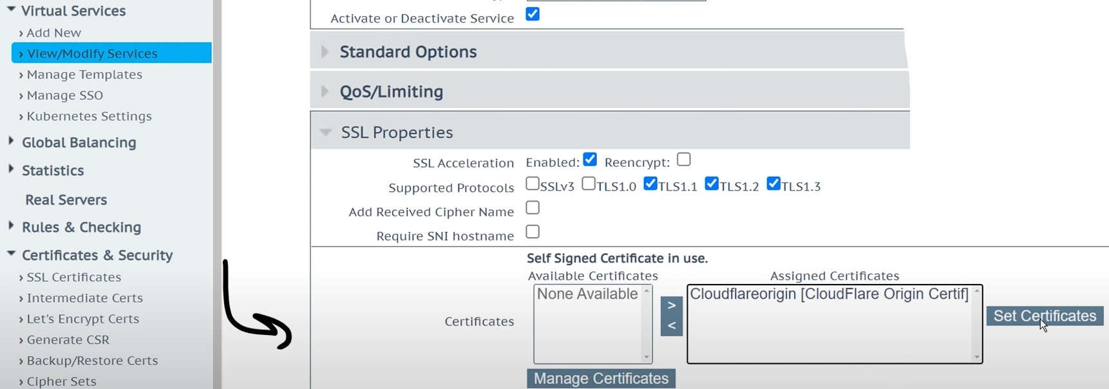Disable the TLS1.1 protocol checkbox
Image resolution: width=1109 pixels, height=389 pixels.
pyautogui.click(x=650, y=184)
